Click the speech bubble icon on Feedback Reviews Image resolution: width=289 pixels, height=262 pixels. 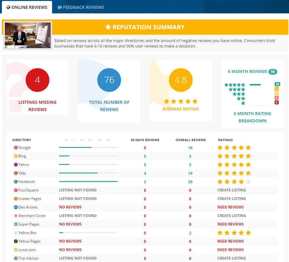coord(59,8)
